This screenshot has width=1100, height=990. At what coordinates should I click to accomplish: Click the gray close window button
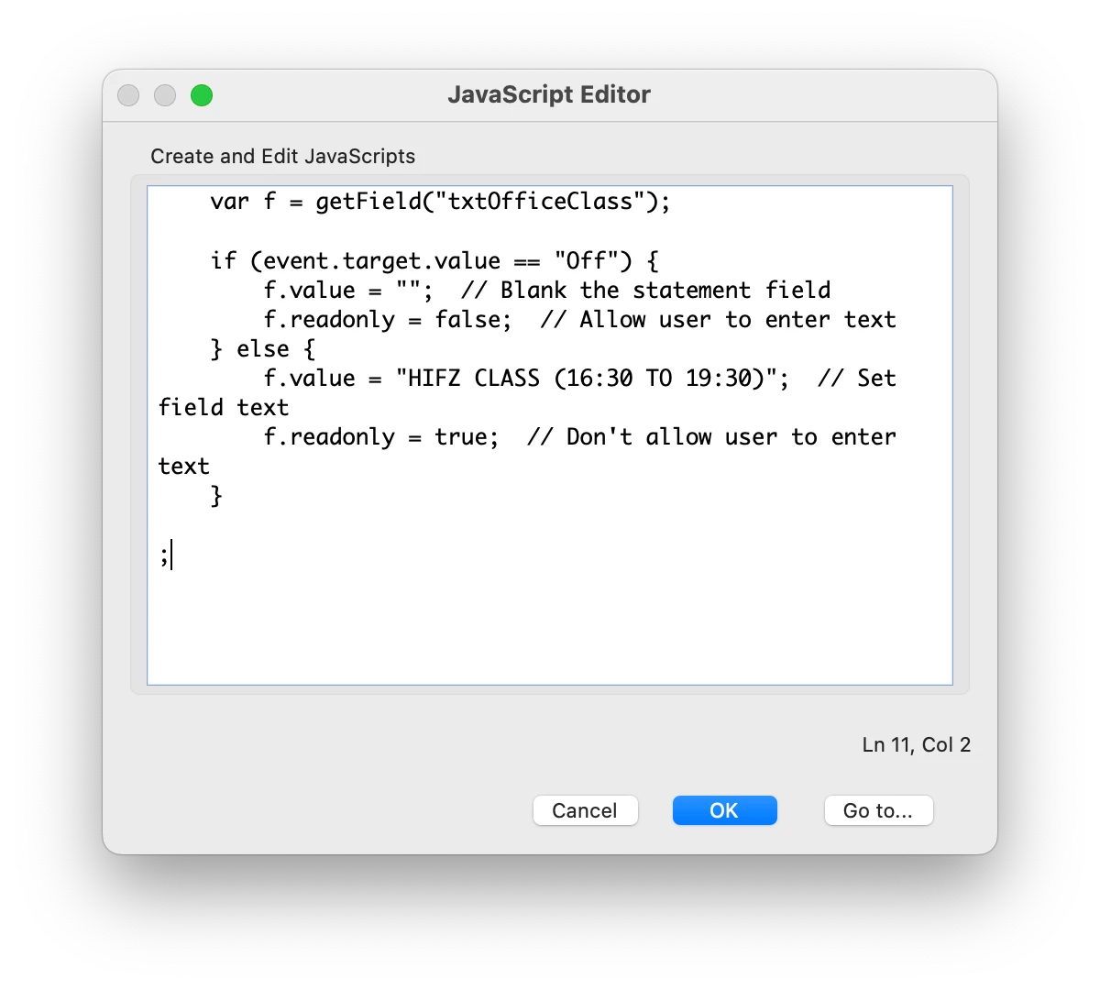[x=128, y=95]
